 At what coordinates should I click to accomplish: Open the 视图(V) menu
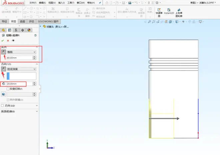point(52,3)
